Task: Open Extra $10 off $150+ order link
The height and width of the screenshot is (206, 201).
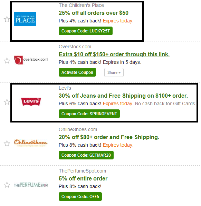Action: (x=114, y=54)
